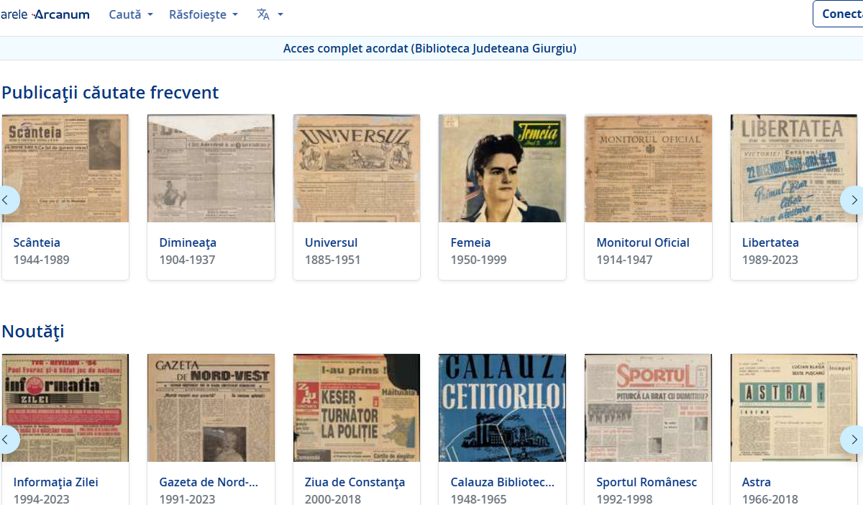Open the Femeia magazine cover image
The image size is (863, 505).
click(502, 168)
